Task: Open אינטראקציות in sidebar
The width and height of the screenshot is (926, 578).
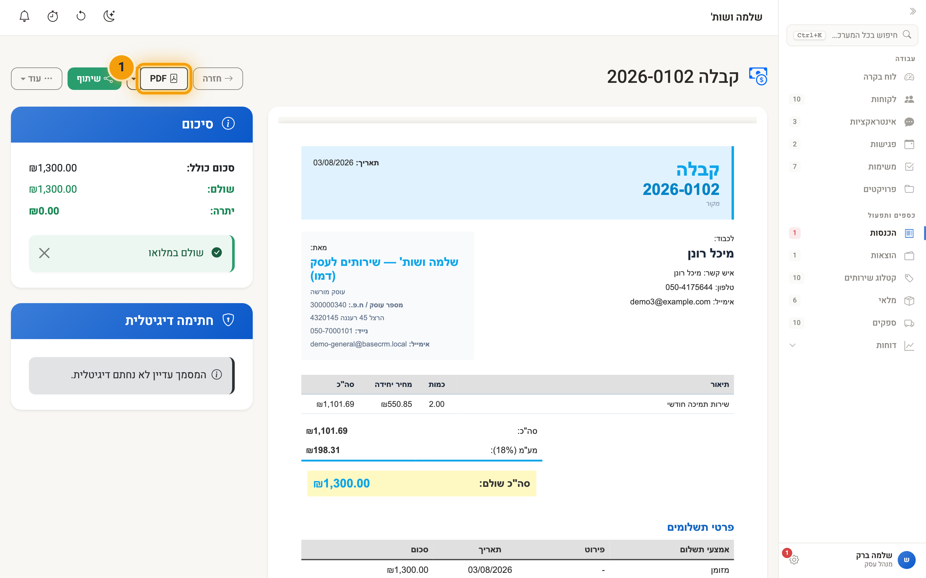Action: 852,122
